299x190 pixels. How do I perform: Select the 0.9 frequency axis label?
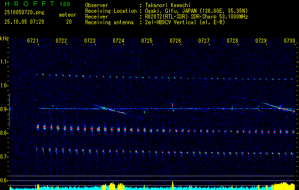click(x=4, y=109)
